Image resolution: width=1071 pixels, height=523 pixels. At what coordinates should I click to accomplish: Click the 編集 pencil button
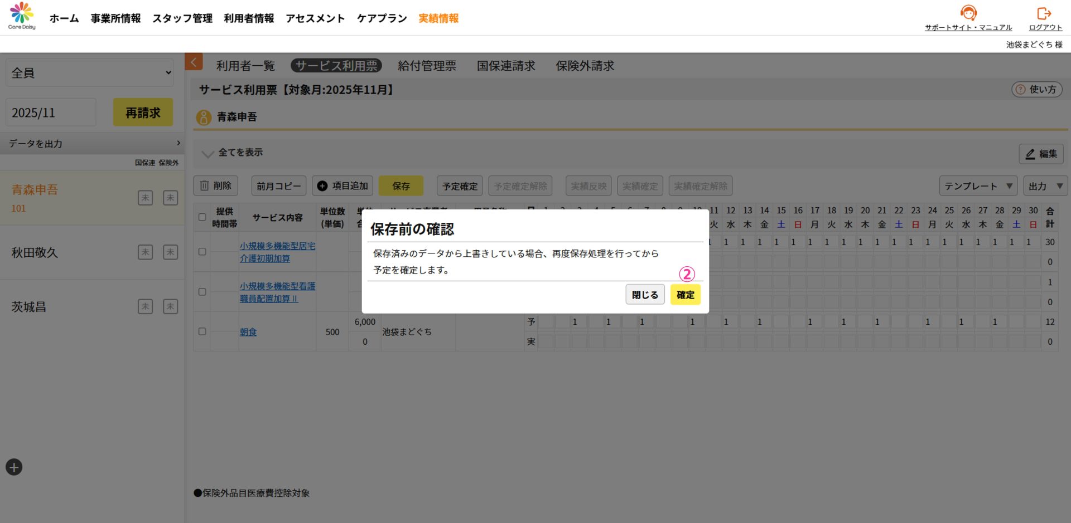point(1041,154)
